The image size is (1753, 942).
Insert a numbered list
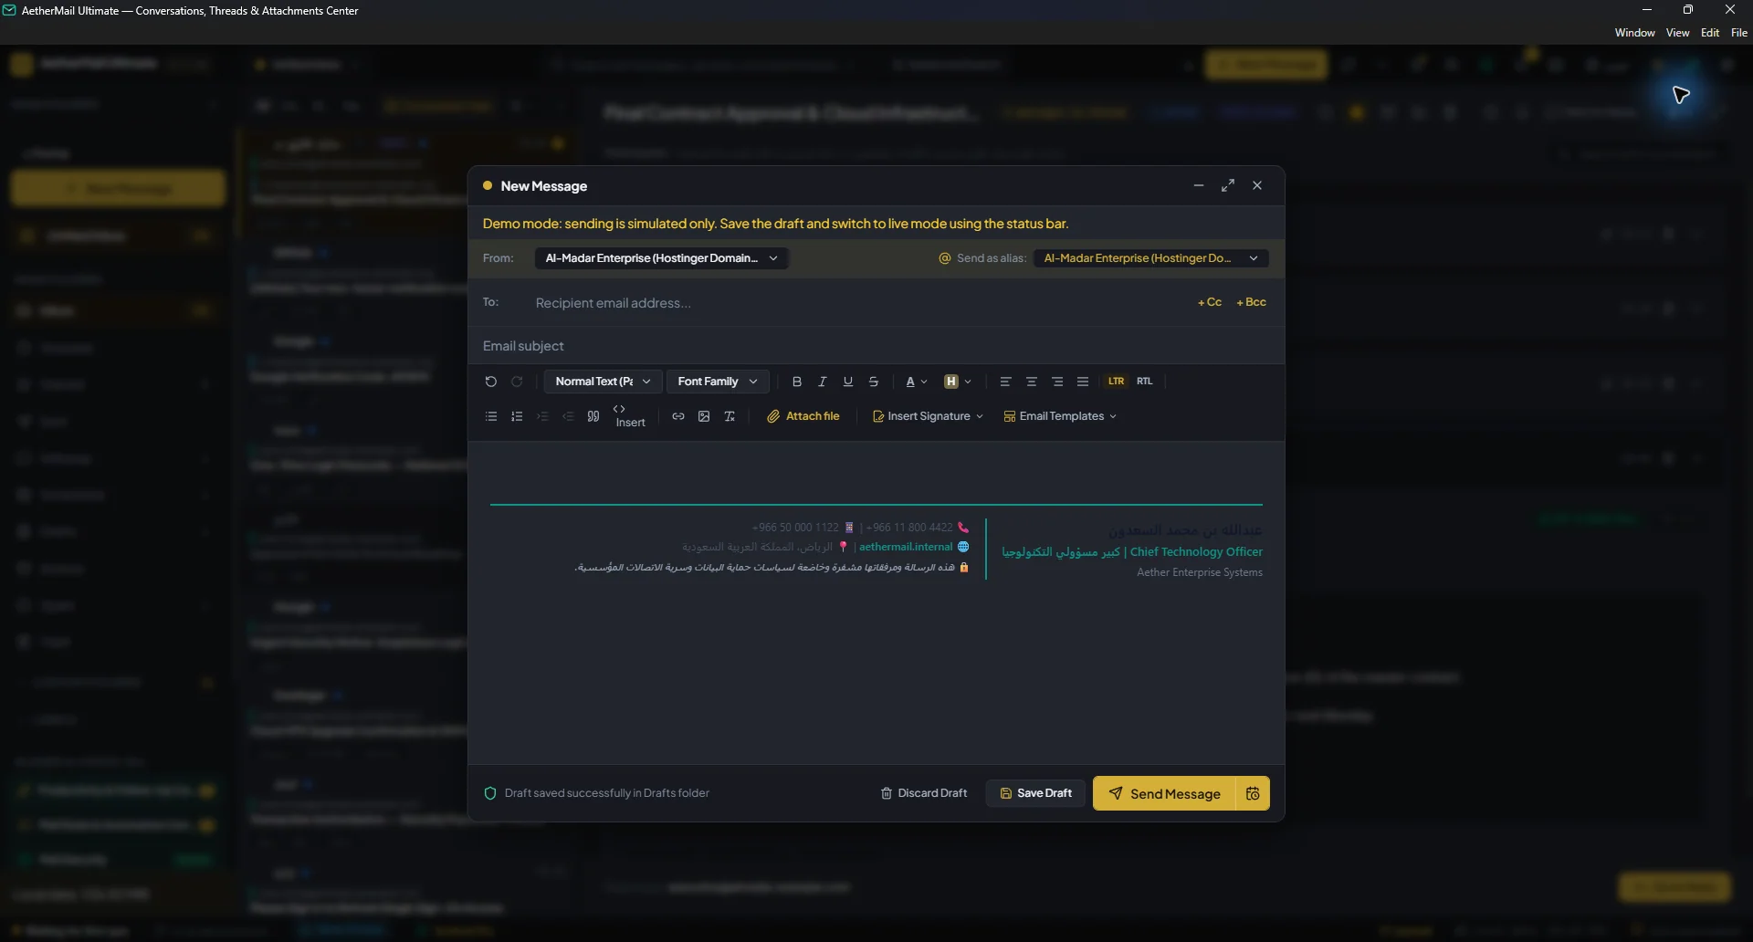(517, 416)
